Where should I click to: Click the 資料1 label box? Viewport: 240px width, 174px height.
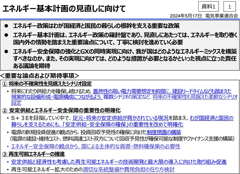(209, 6)
